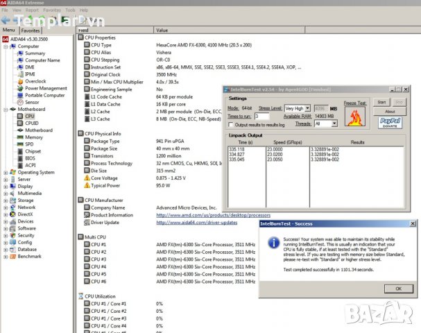Click OK in IntelBurnTest Success dialog
This screenshot has width=421, height=333.
point(399,289)
